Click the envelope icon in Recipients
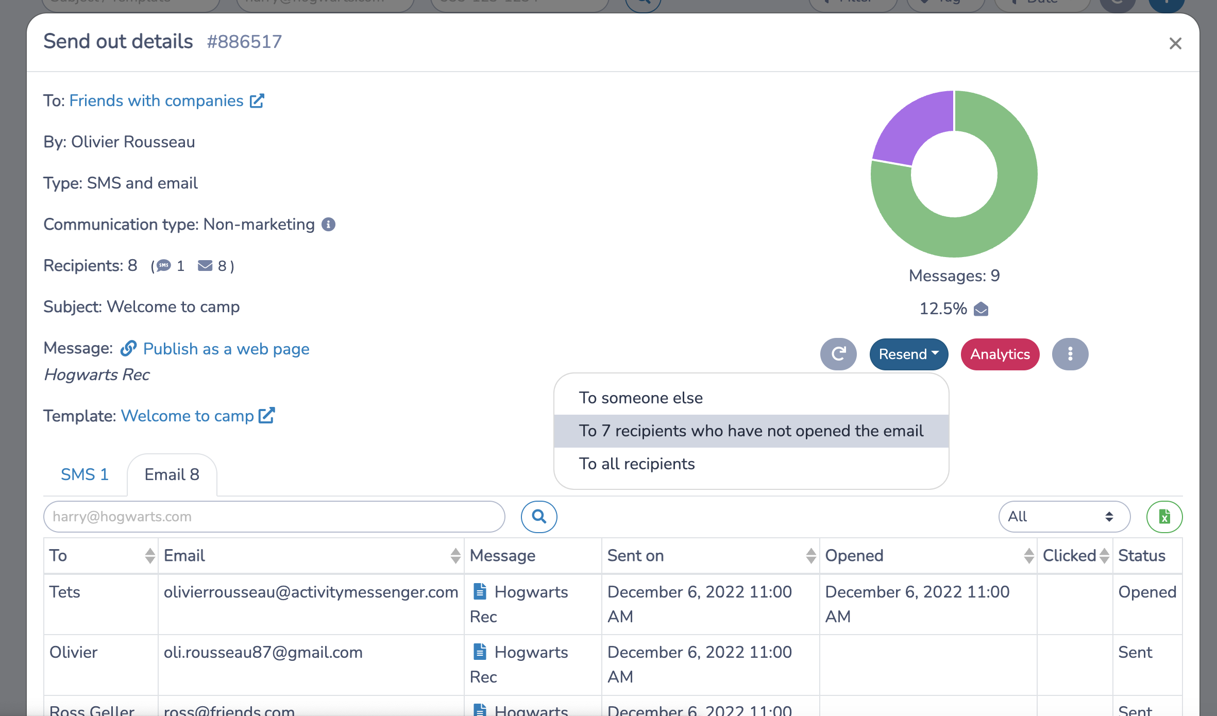Screen dimensions: 1217x716 [205, 266]
